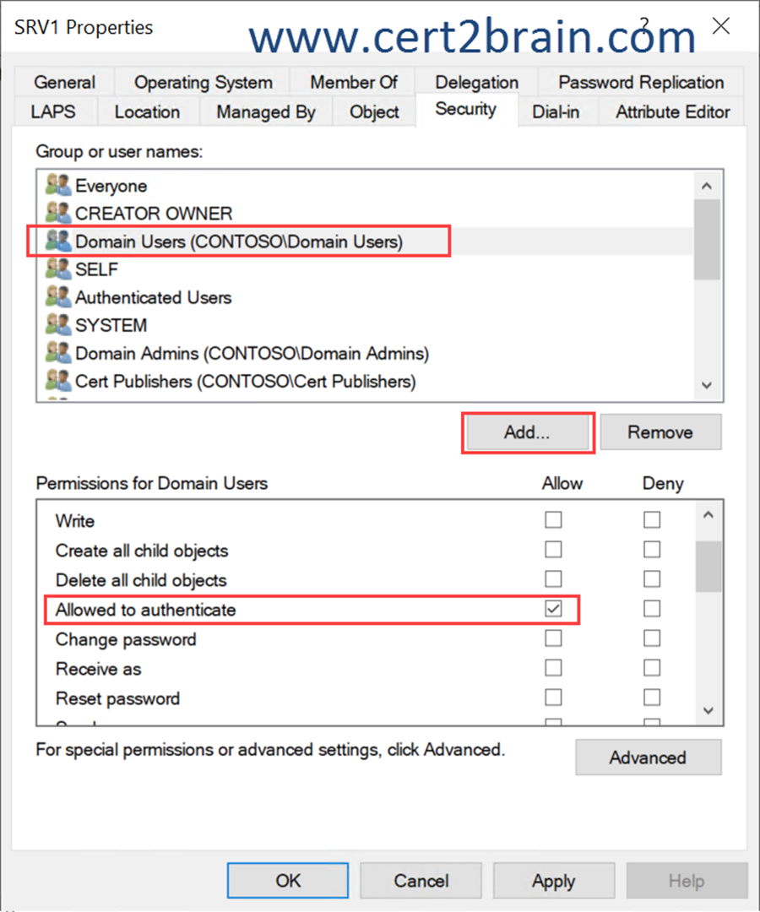Open the Member Of tab
This screenshot has height=912, width=760.
354,83
